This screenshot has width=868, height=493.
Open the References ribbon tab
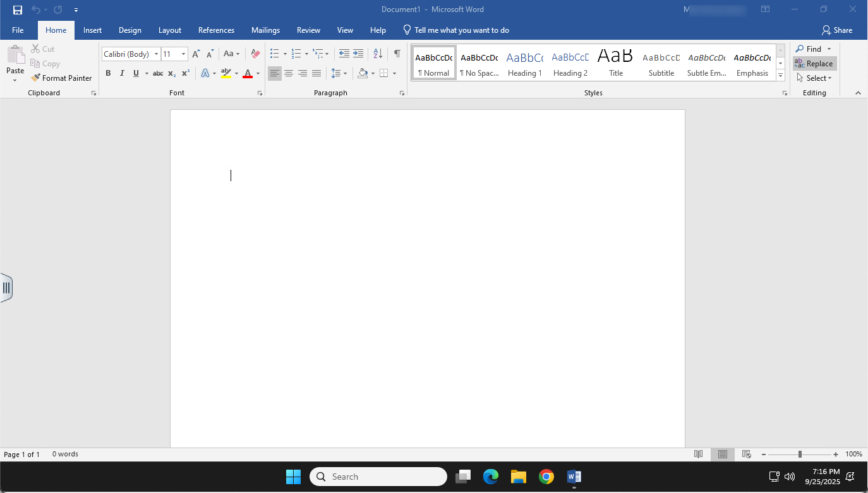(x=216, y=30)
